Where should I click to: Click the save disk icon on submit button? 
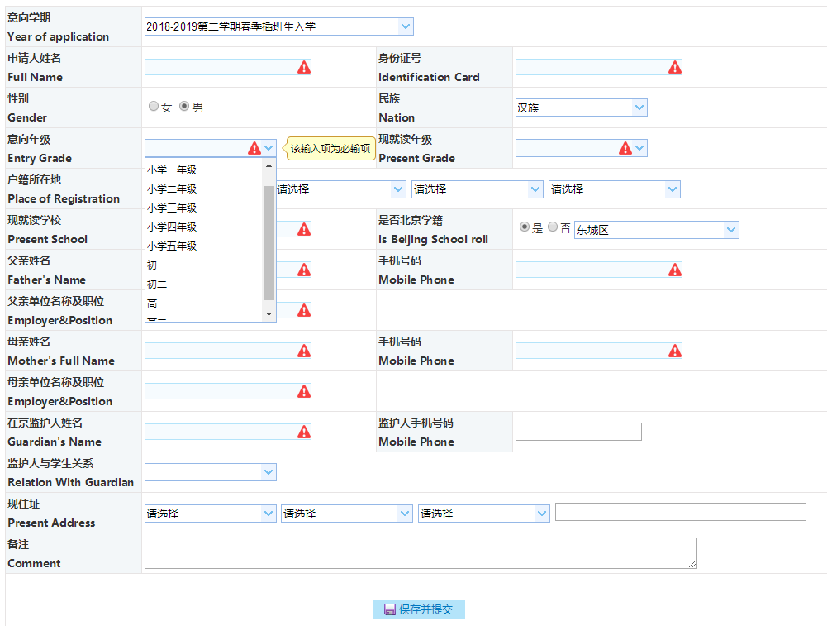(389, 609)
